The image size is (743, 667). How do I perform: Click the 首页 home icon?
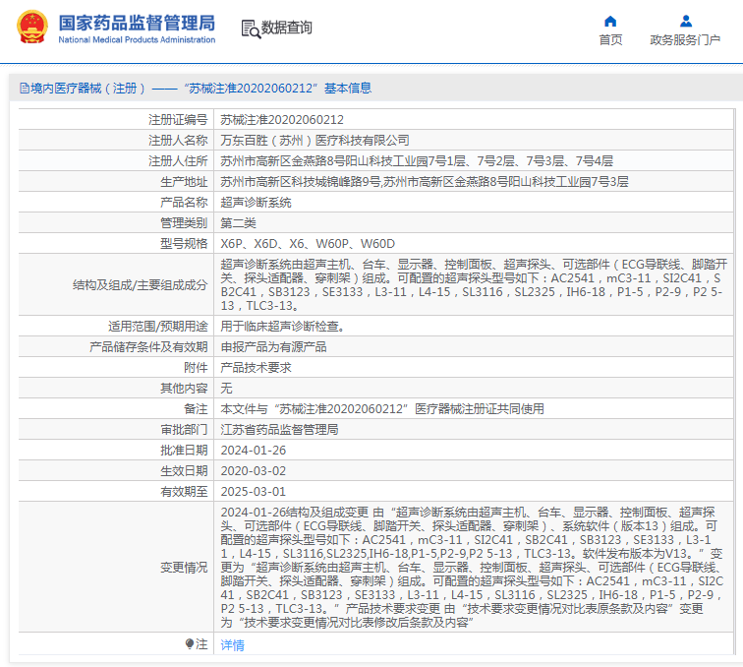610,22
